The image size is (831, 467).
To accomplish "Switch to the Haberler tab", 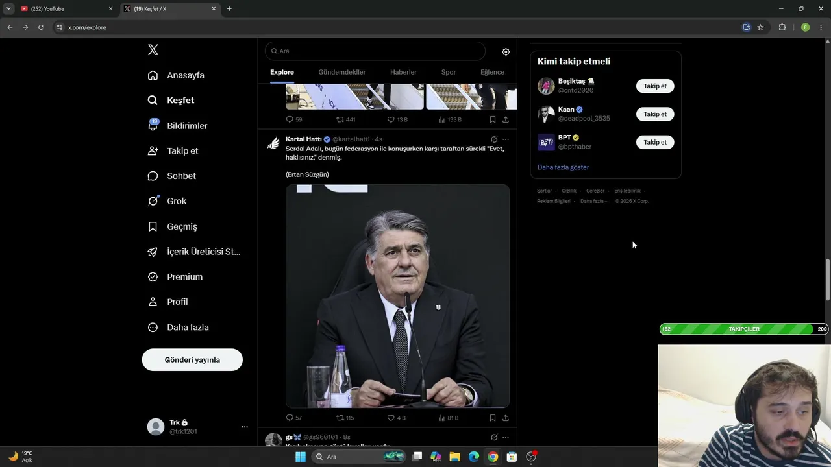I will 403,72.
